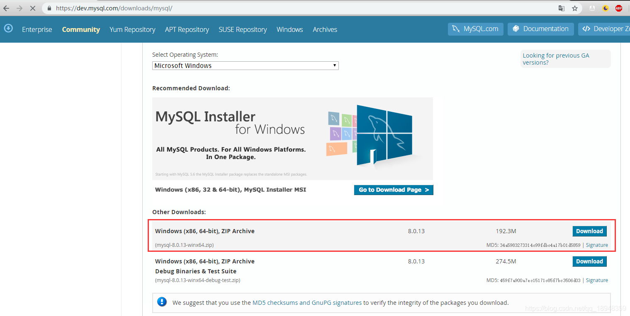Click version 8.0.13 in first ZIP row
Image resolution: width=630 pixels, height=316 pixels.
click(416, 231)
